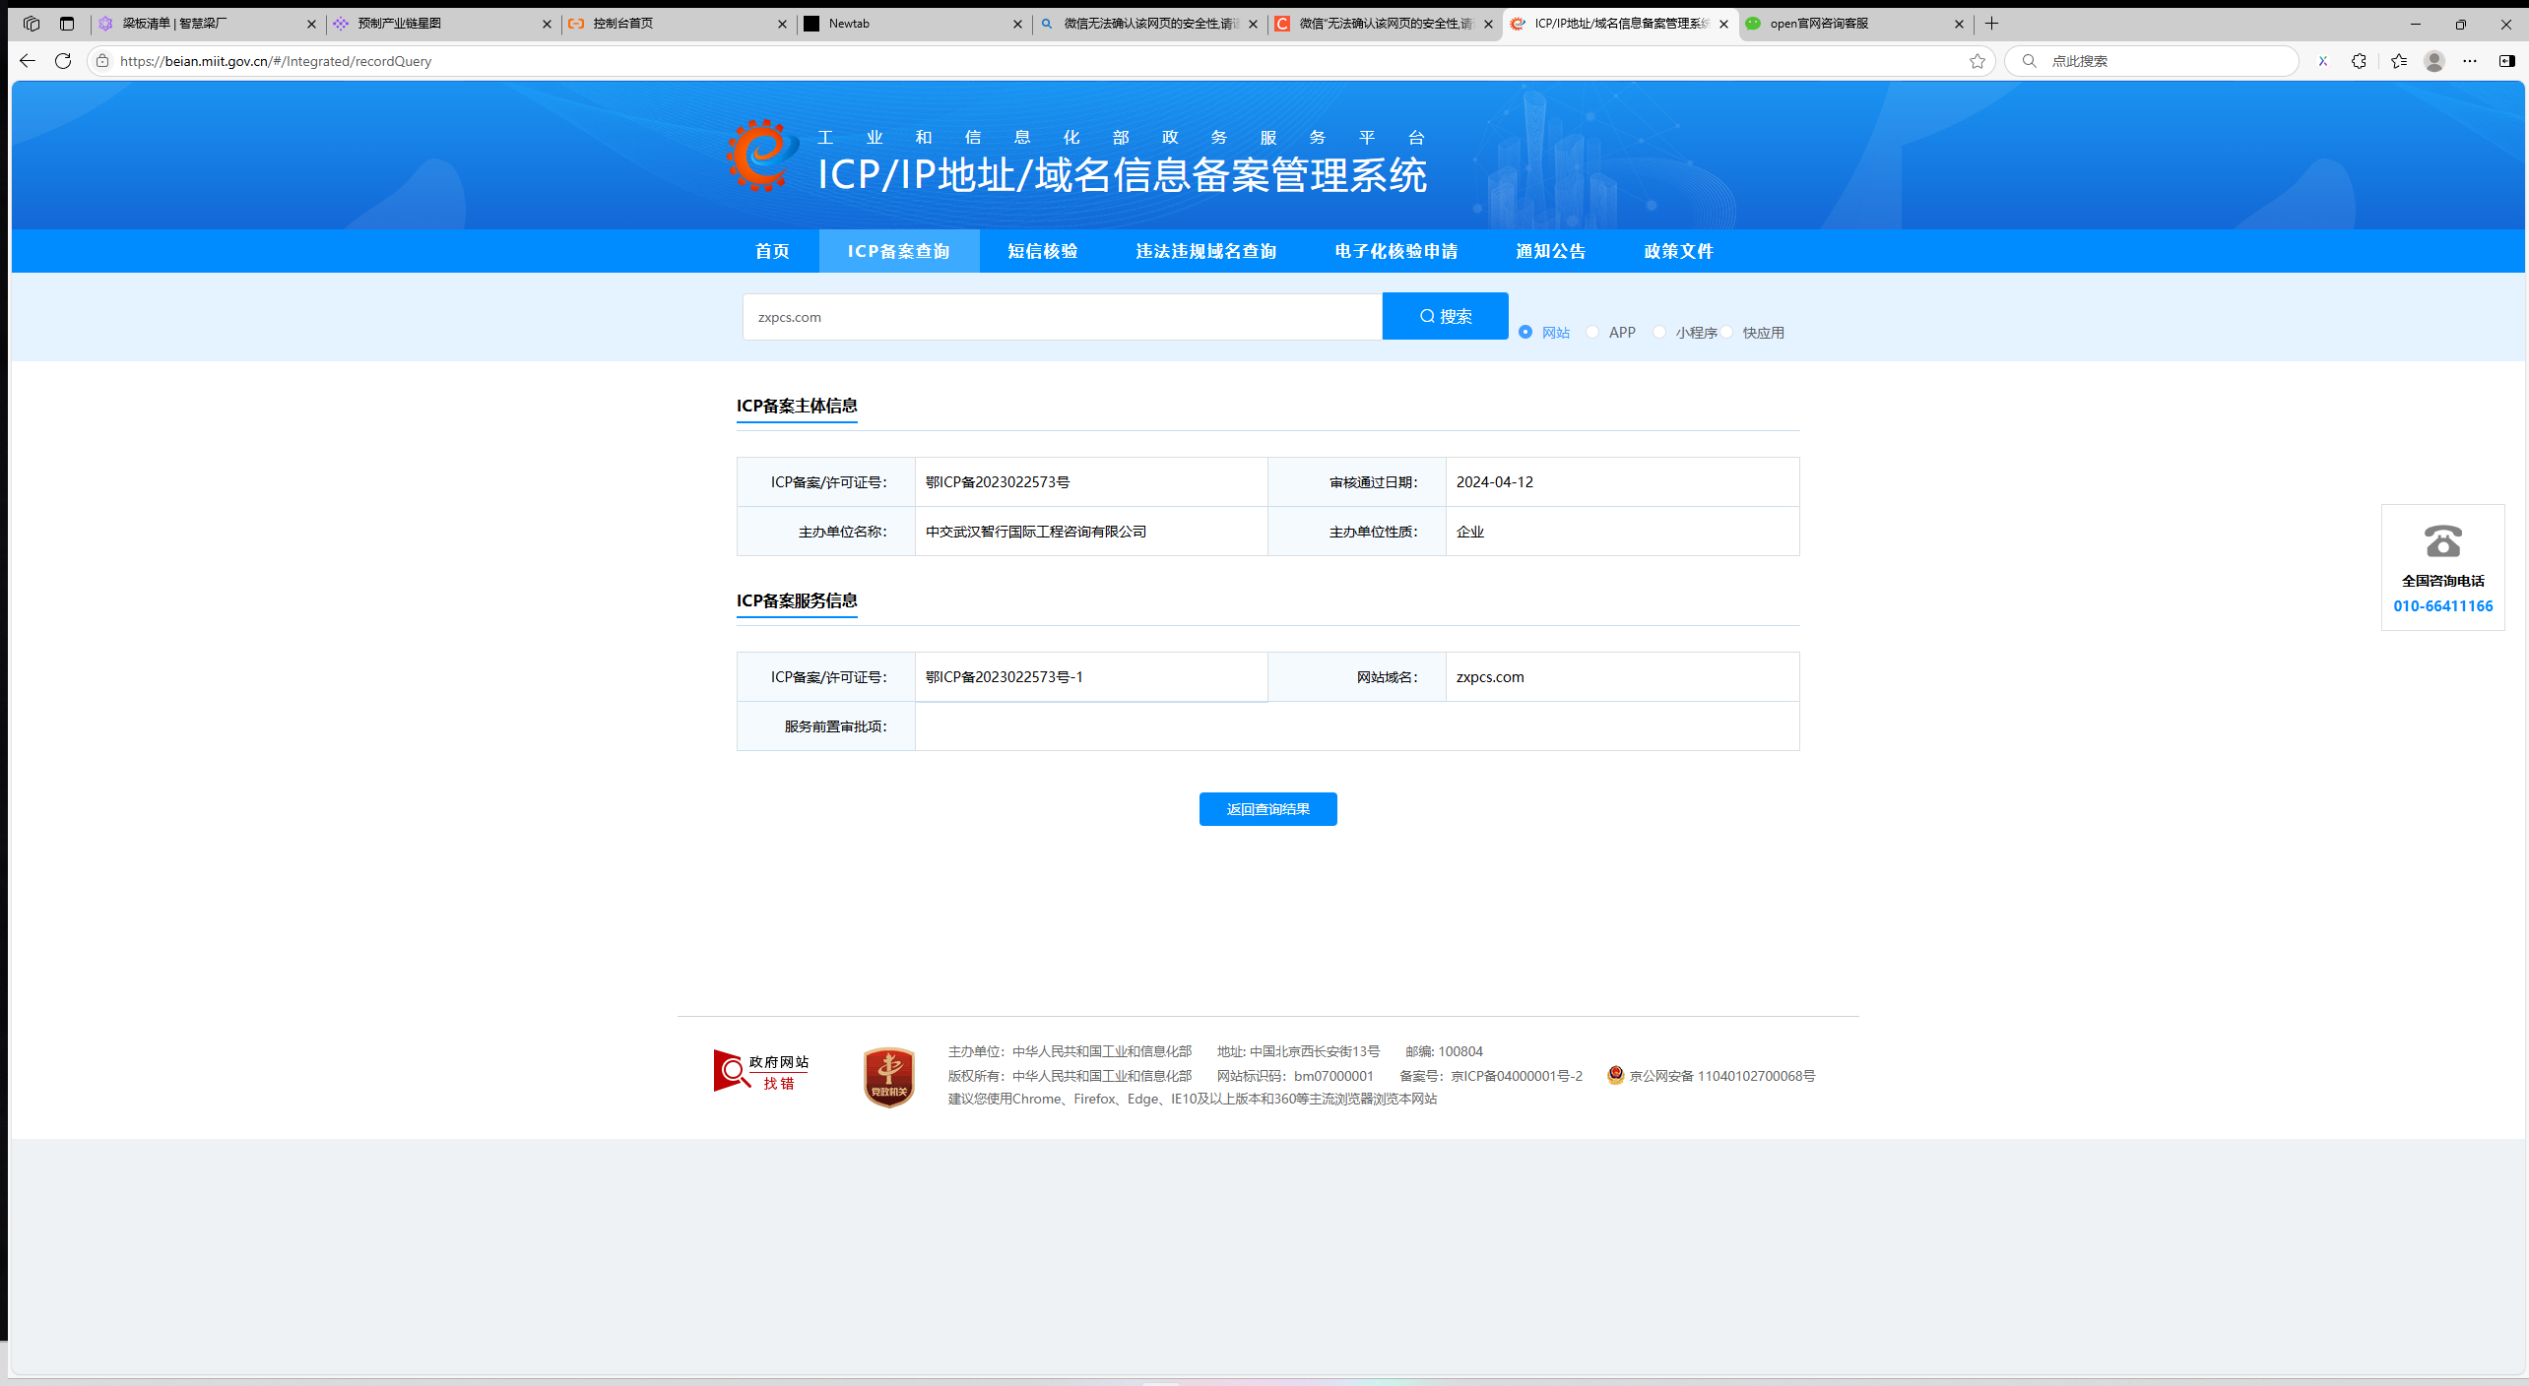Screen dimensions: 2529x1386
Task: Open the browser settings three-dot menu
Action: point(2470,61)
